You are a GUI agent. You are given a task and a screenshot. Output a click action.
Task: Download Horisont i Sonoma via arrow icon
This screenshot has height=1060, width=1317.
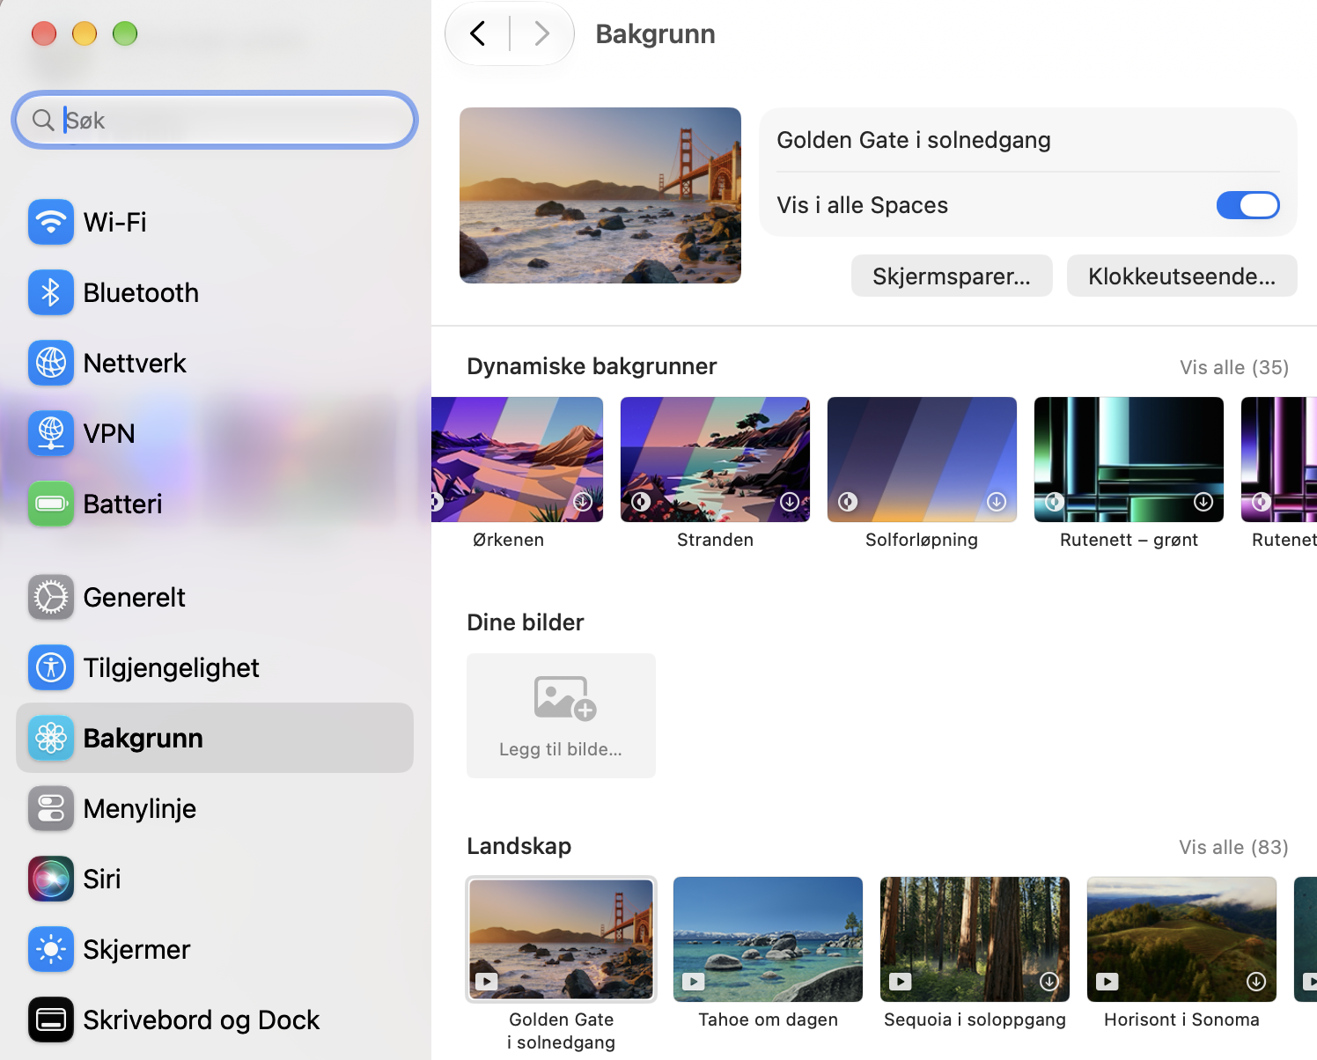click(x=1256, y=981)
